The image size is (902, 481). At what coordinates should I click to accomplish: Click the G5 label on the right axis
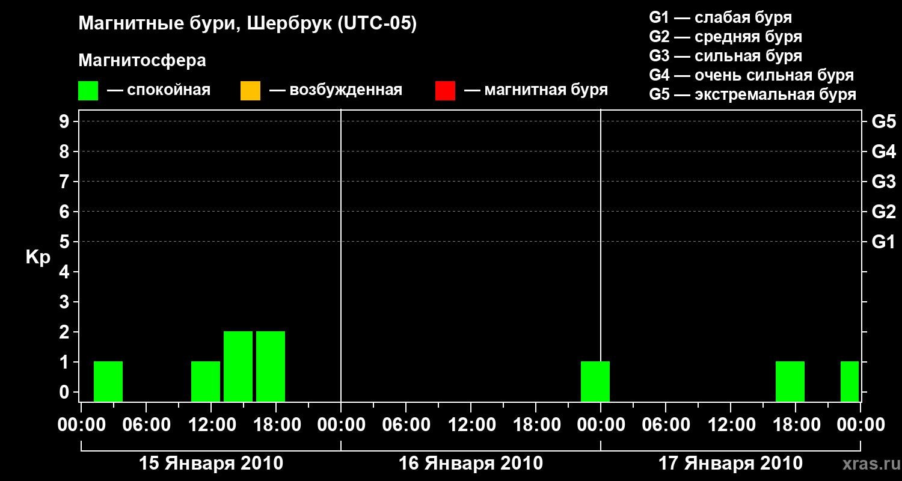click(883, 122)
